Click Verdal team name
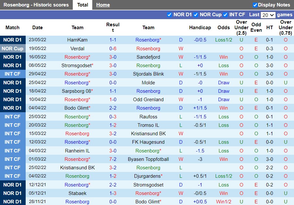The image size is (294, 205). (x=77, y=49)
